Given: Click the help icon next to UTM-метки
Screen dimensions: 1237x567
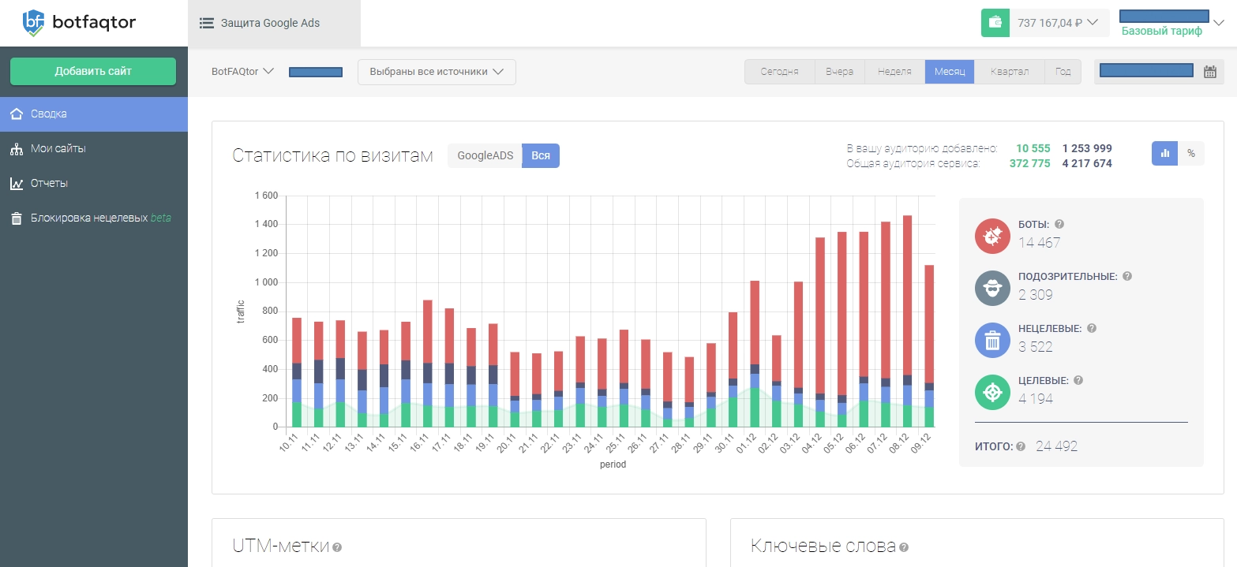Looking at the screenshot, I should 337,547.
